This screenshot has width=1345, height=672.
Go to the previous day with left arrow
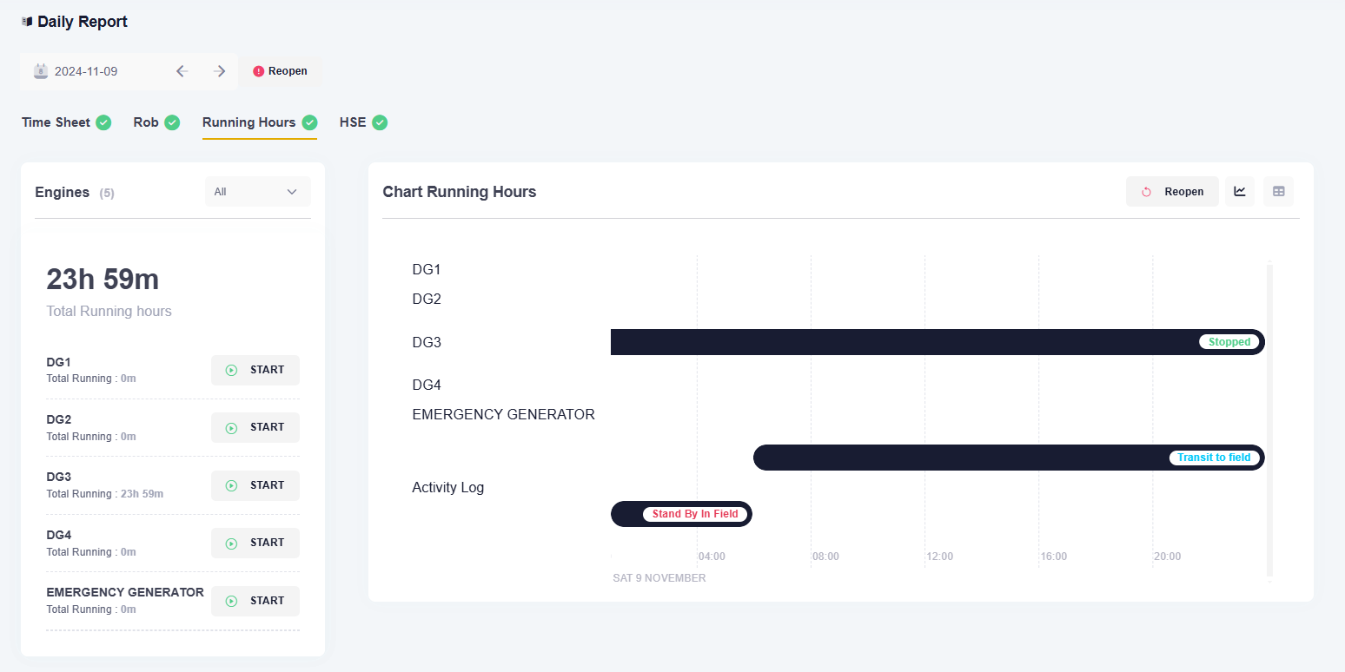pos(182,71)
